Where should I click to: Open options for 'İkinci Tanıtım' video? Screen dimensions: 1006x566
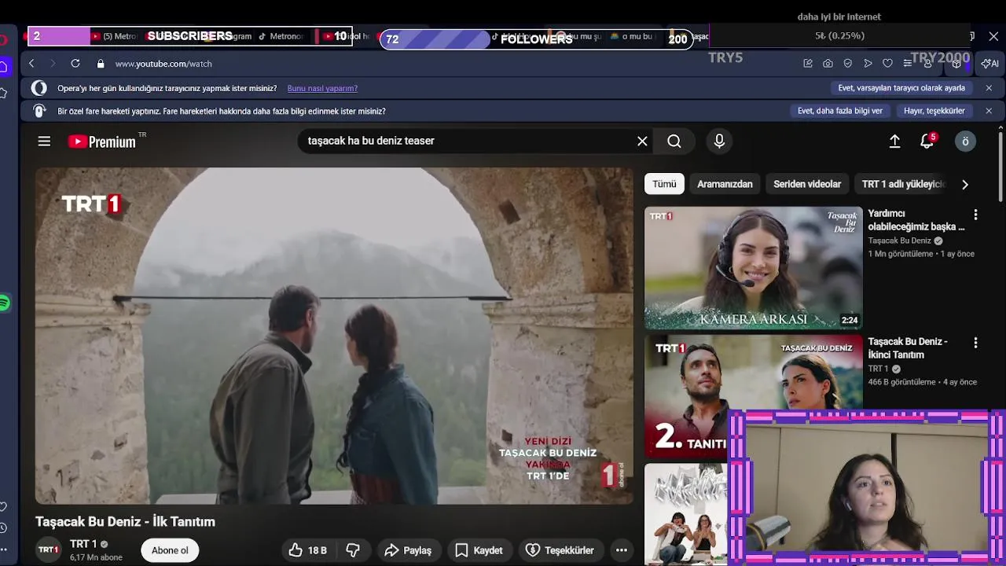click(975, 343)
